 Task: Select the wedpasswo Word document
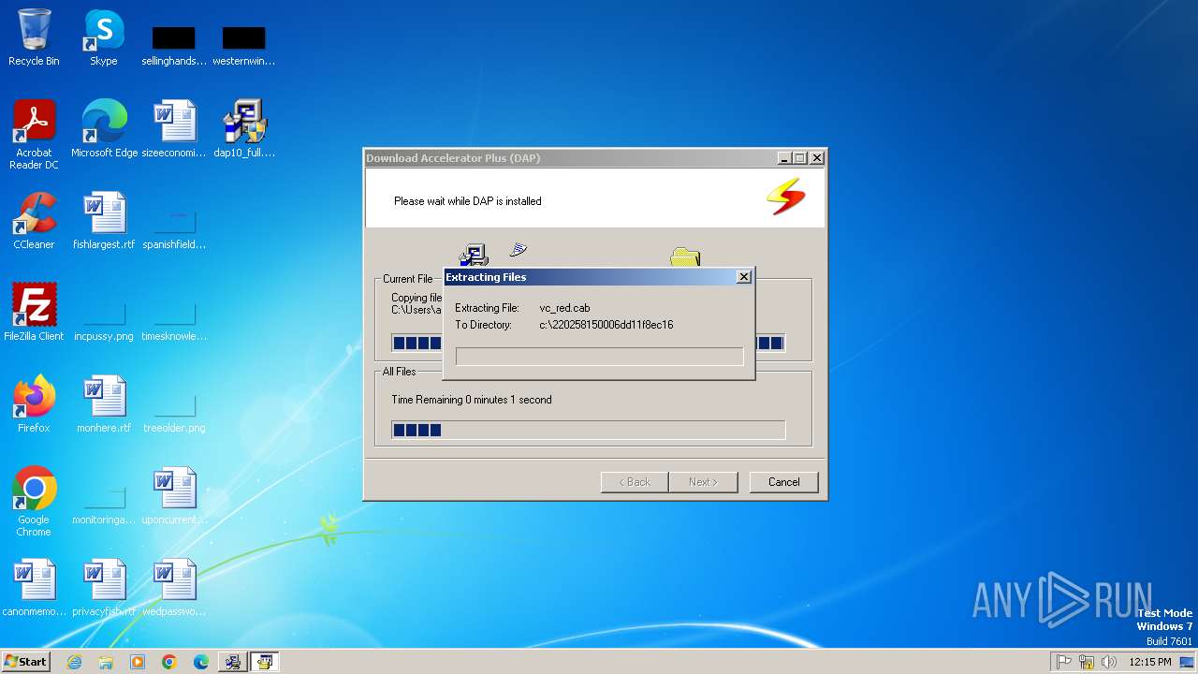pos(174,588)
